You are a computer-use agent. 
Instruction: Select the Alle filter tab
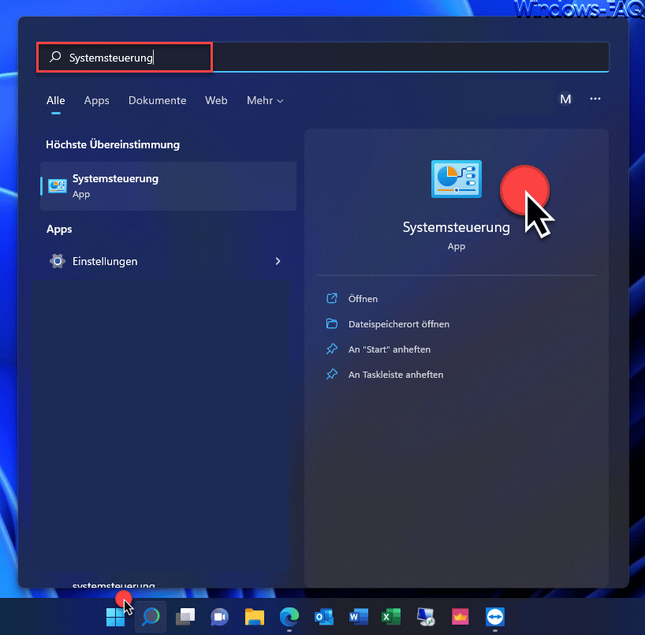[x=55, y=100]
